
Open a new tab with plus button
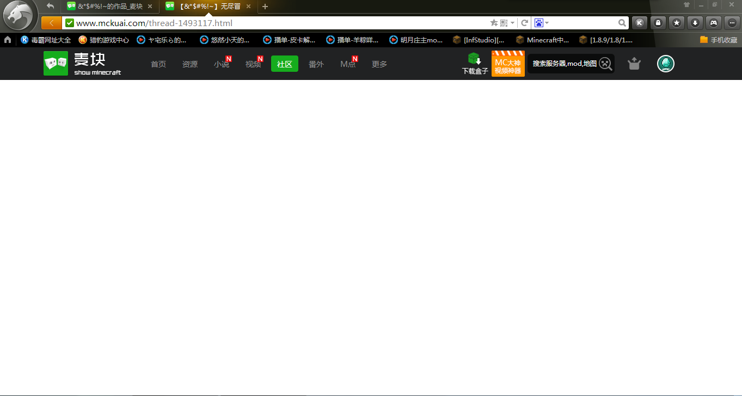tap(265, 7)
